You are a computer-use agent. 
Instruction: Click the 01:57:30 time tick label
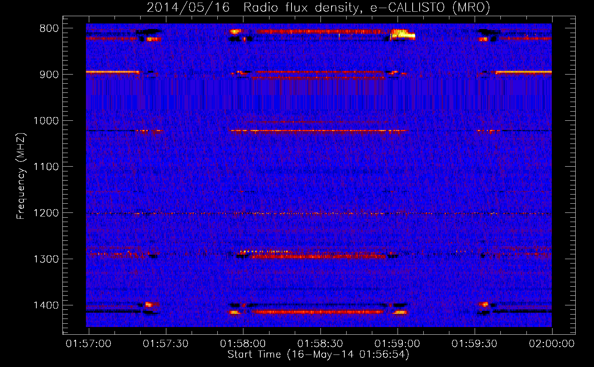pos(166,344)
